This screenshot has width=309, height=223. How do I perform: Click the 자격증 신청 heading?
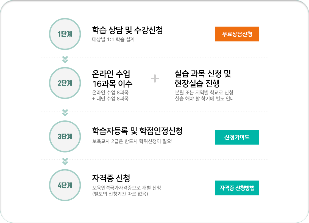coord(111,178)
